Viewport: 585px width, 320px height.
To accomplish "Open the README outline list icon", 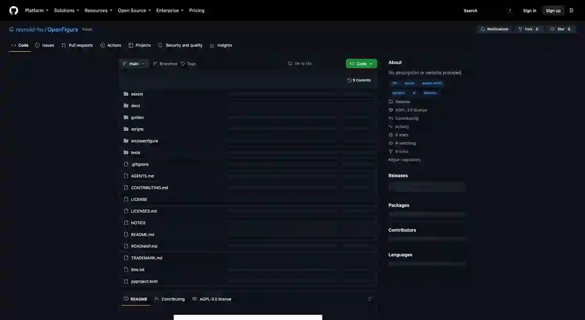I will coord(370,299).
